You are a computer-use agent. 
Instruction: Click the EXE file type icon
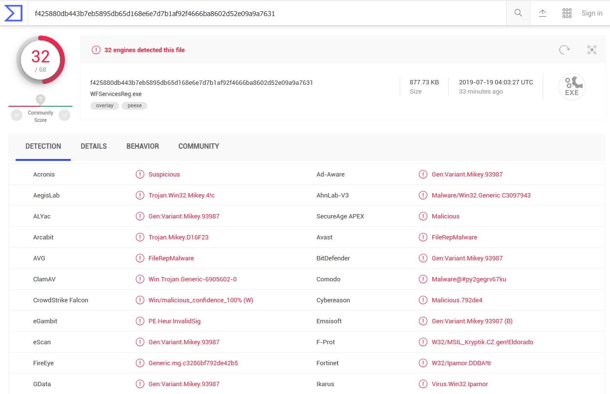coord(571,86)
